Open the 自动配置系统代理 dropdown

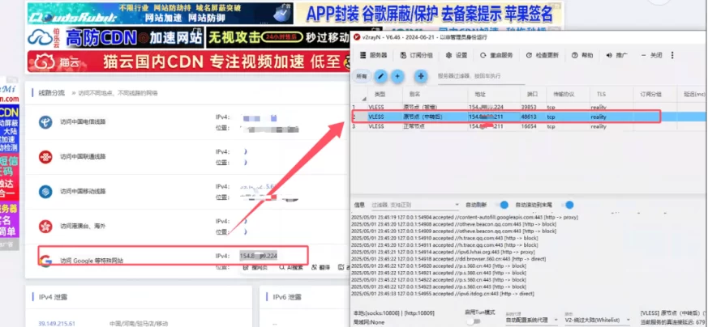pyautogui.click(x=530, y=320)
